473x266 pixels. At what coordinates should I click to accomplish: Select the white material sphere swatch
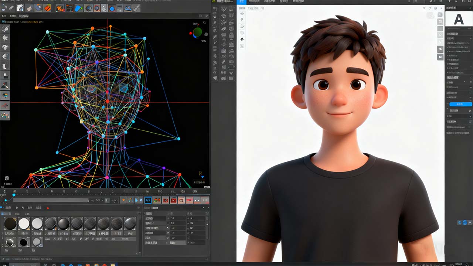tap(24, 224)
